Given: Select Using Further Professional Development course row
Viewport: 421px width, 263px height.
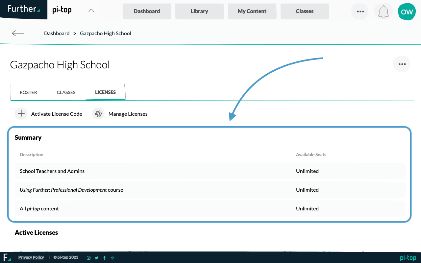Looking at the screenshot, I should click(210, 190).
